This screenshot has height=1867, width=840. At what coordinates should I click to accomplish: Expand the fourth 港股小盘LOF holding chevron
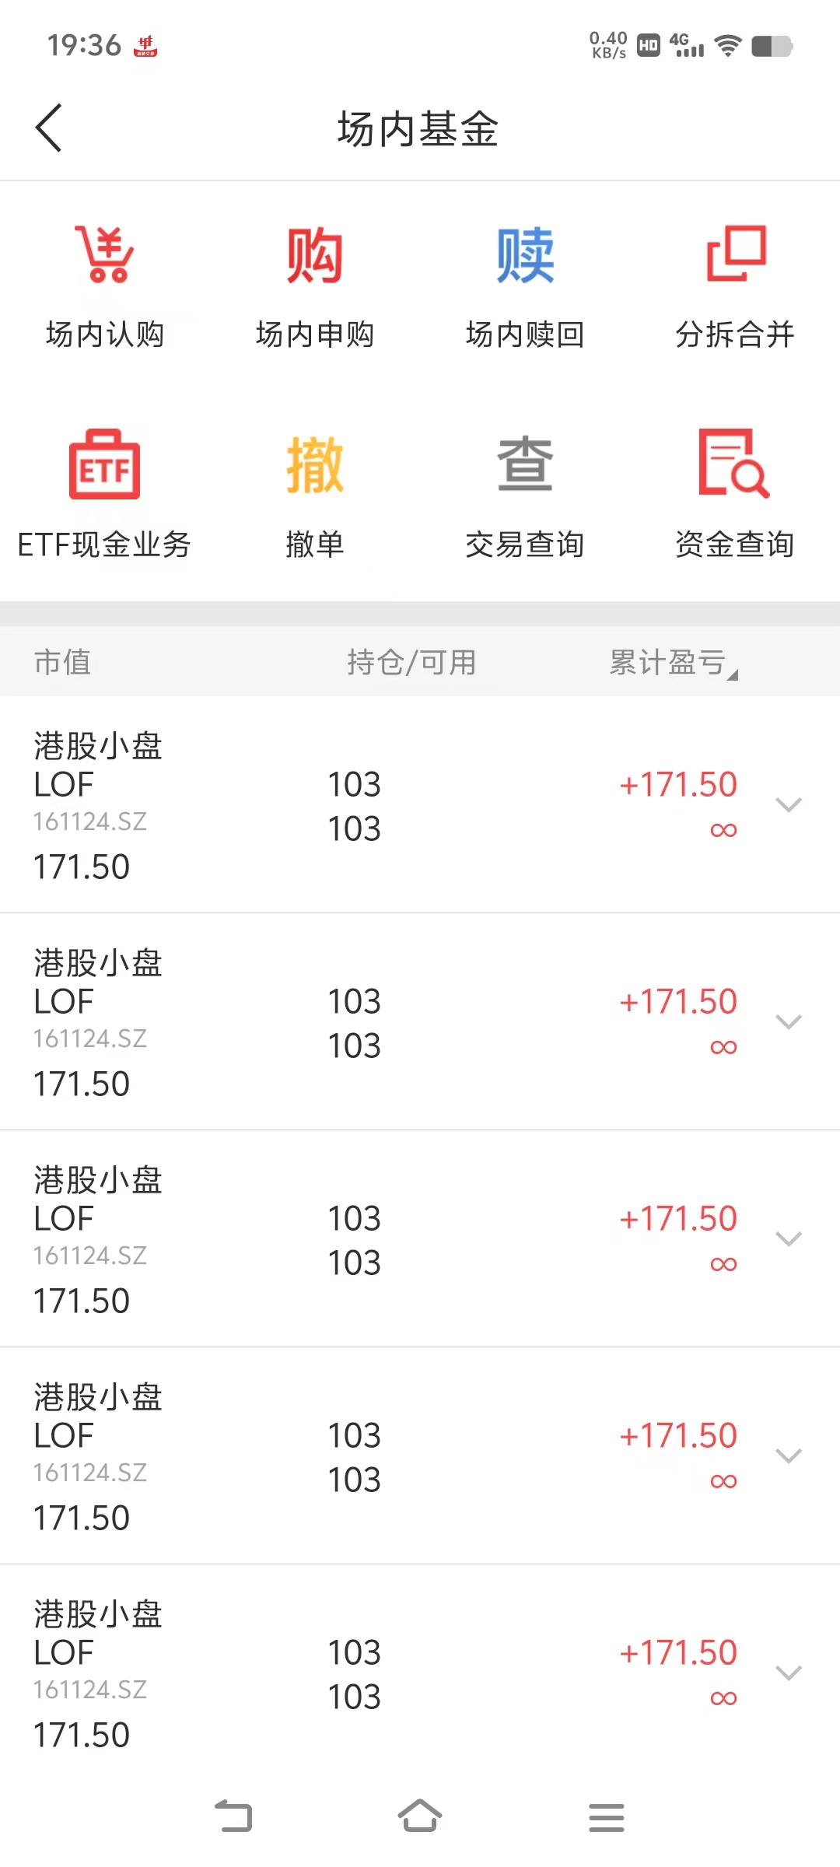tap(789, 1456)
